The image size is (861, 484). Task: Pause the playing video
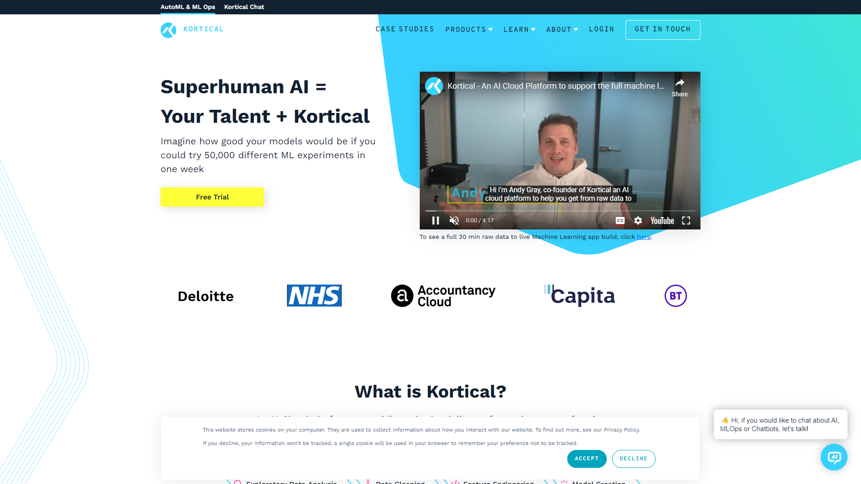coord(435,220)
